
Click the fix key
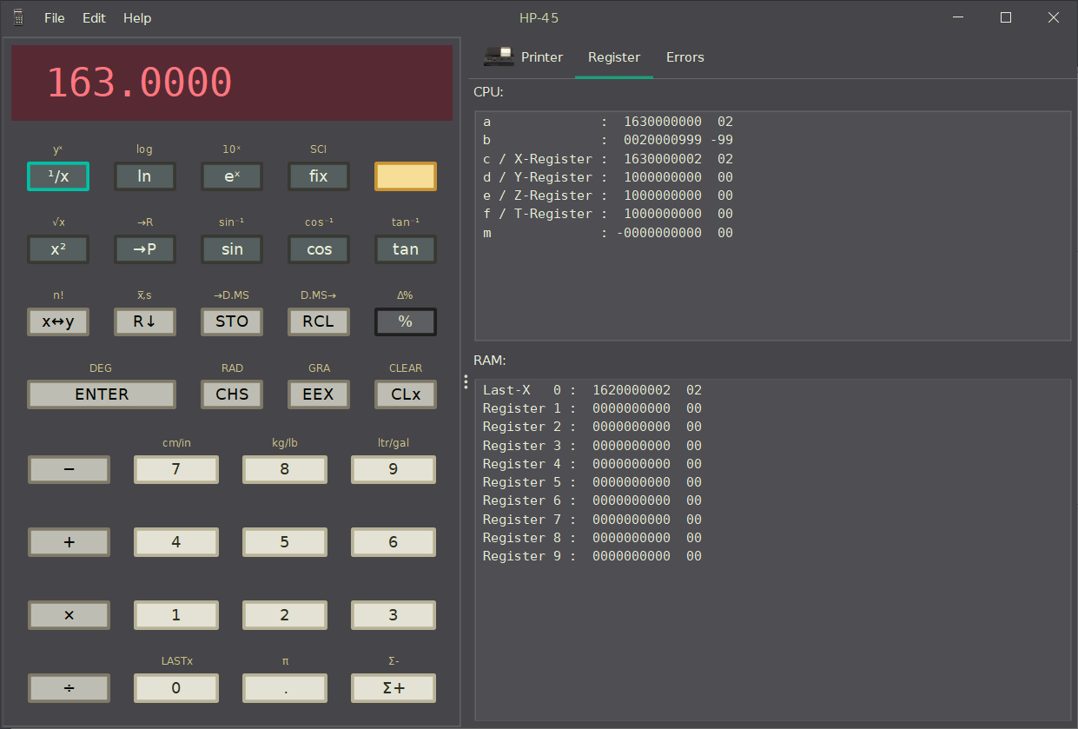tap(319, 176)
